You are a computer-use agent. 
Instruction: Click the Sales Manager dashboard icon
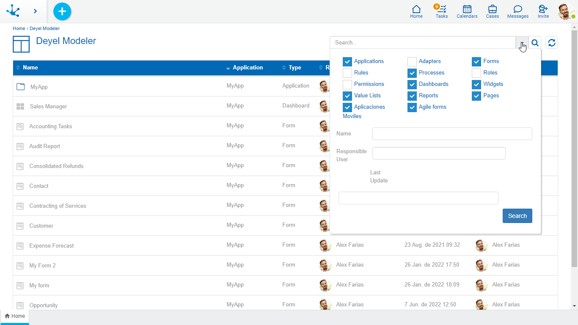(x=20, y=107)
